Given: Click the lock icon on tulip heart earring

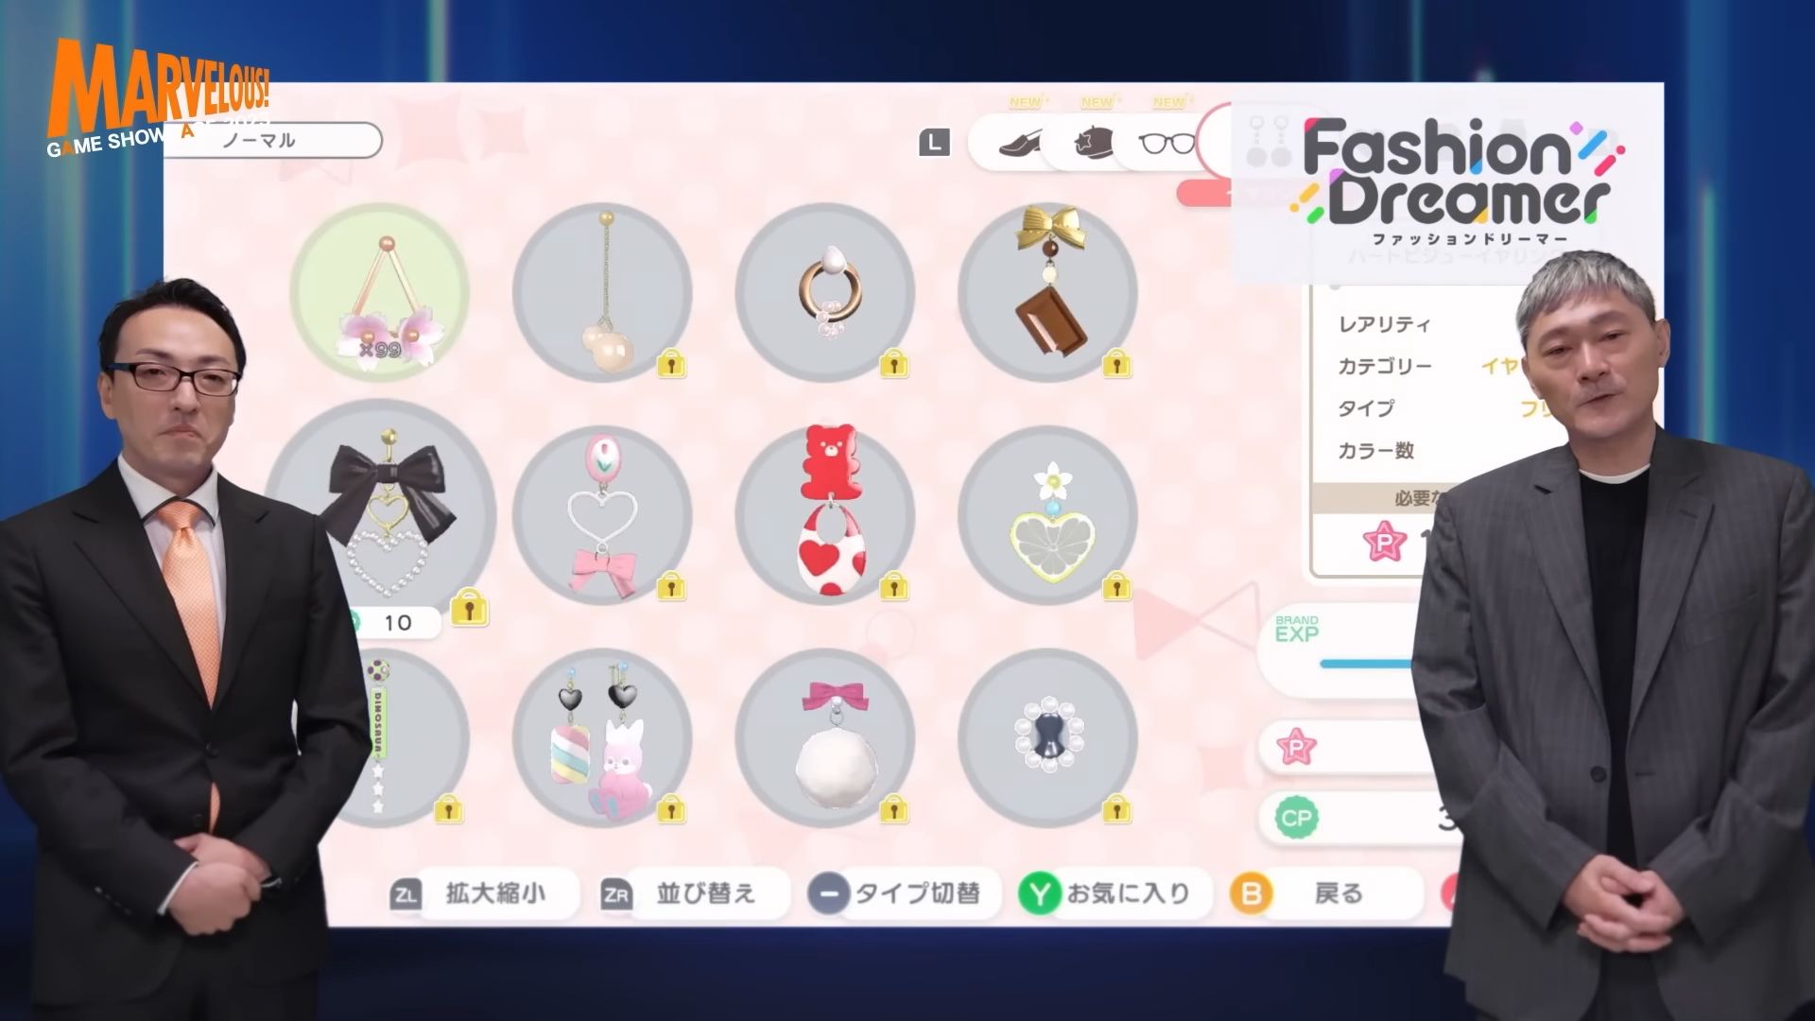Looking at the screenshot, I should click(x=671, y=587).
